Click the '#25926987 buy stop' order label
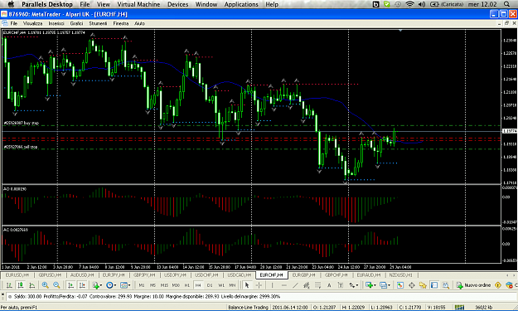The height and width of the screenshot is (311, 518). 22,123
